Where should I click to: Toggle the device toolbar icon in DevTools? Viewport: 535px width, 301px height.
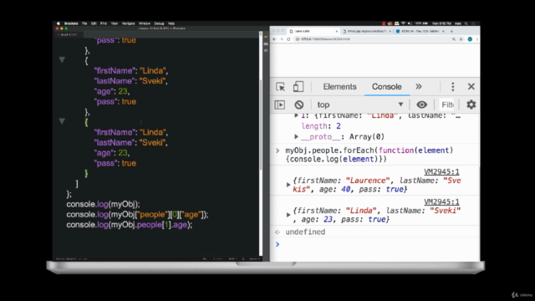298,87
